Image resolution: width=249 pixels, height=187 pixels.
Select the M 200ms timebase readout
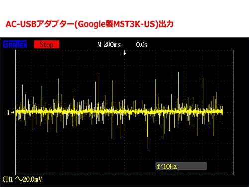click(109, 45)
